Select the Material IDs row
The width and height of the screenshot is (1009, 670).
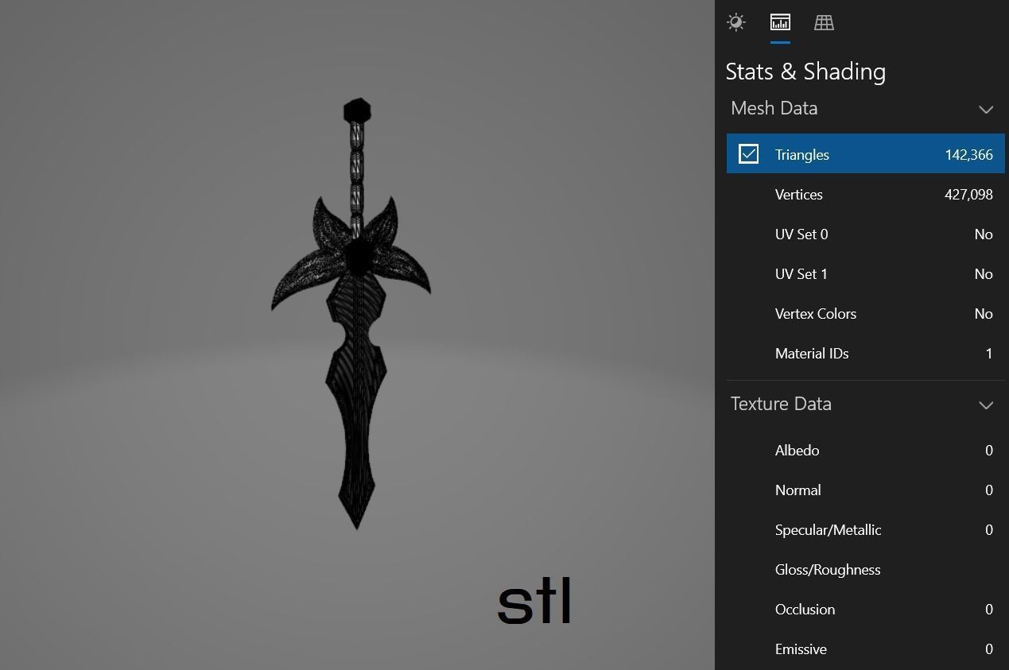point(866,353)
